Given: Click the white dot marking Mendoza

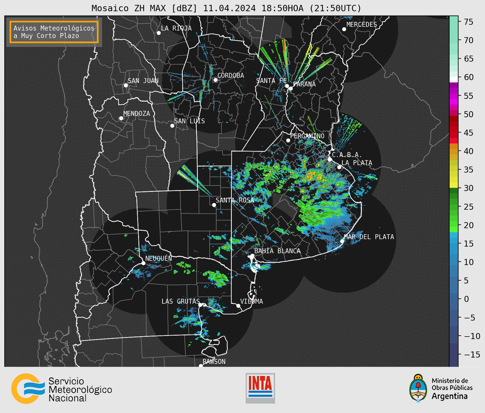Looking at the screenshot, I should 121,118.
